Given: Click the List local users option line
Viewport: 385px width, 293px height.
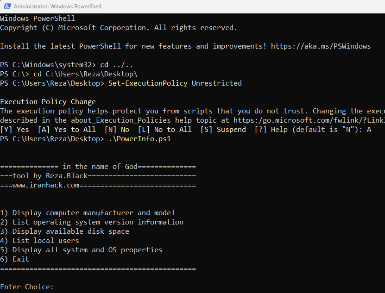Looking at the screenshot, I should (39, 241).
